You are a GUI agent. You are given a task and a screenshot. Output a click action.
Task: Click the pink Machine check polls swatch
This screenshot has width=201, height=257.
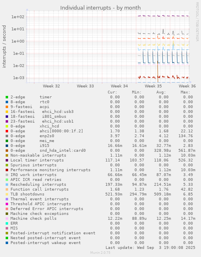coord(7,219)
